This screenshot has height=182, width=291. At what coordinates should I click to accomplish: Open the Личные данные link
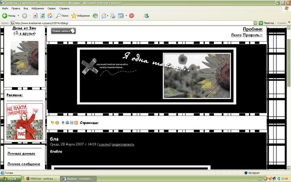pos(21,154)
